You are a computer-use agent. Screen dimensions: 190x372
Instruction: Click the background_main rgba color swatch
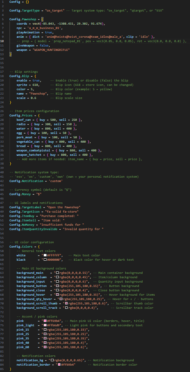point(57,273)
